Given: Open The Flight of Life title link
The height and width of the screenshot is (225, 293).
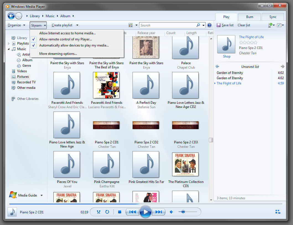Looking at the screenshot, I should click(x=251, y=37).
